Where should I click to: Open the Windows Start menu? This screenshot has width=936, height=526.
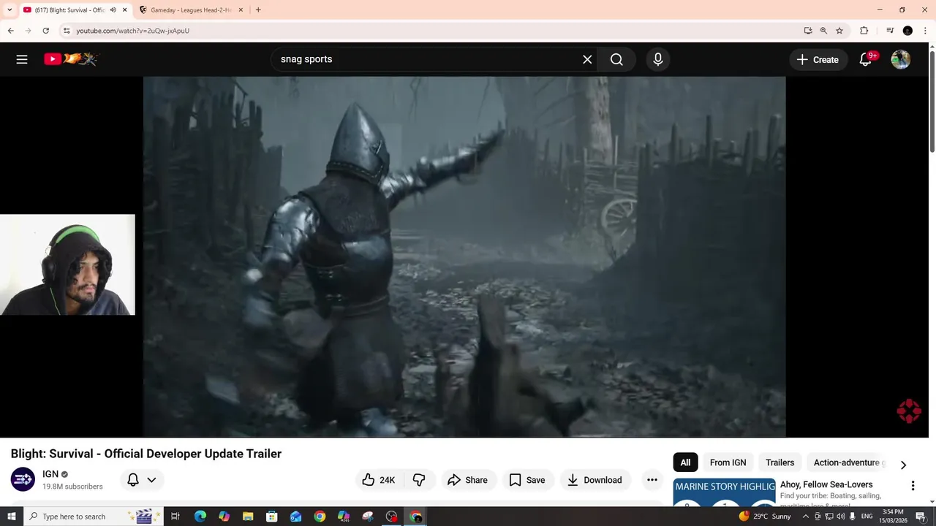pyautogui.click(x=11, y=517)
